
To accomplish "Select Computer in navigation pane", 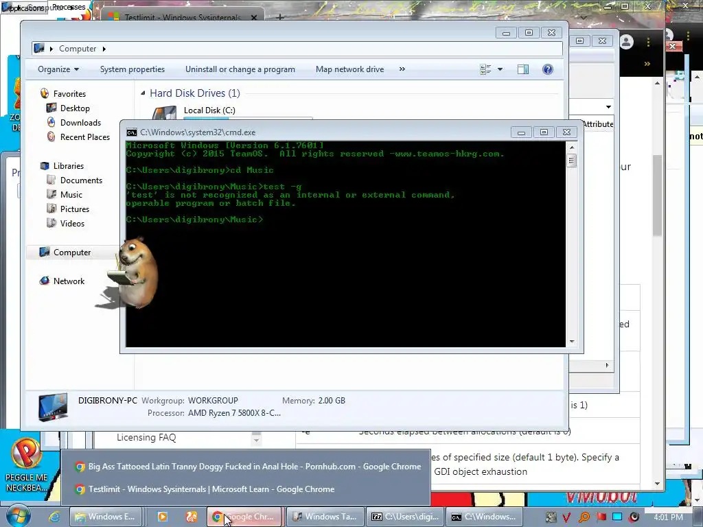I will [x=71, y=253].
